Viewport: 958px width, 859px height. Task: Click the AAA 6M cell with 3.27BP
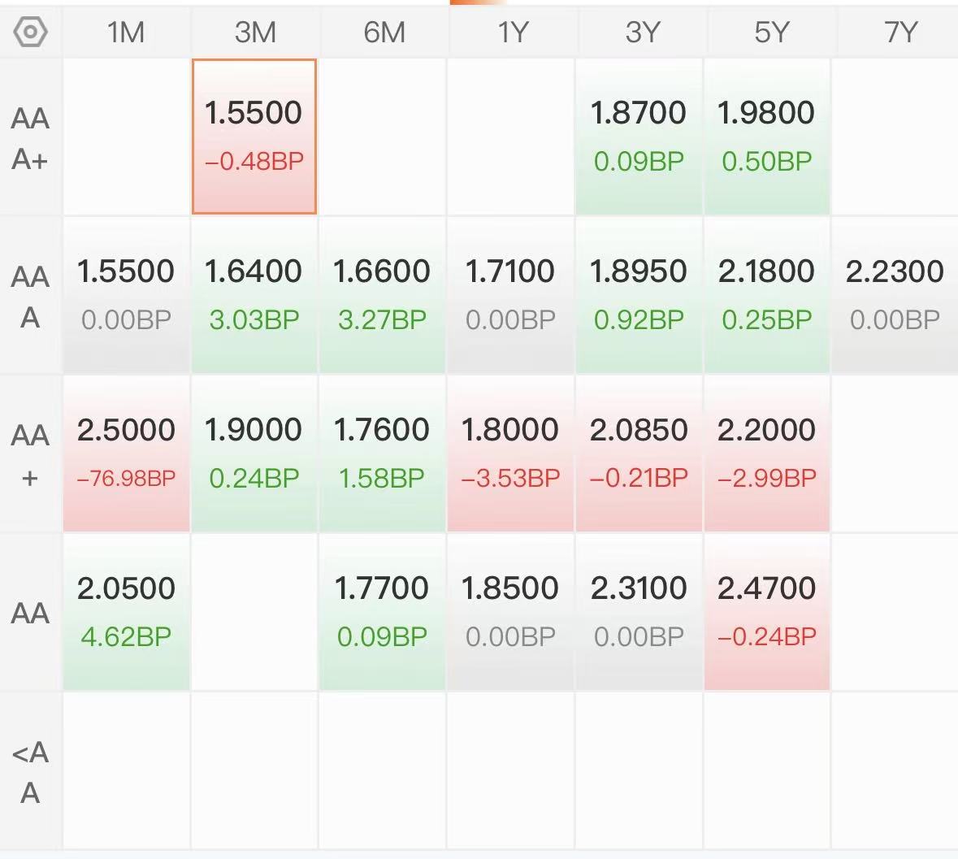pos(382,294)
